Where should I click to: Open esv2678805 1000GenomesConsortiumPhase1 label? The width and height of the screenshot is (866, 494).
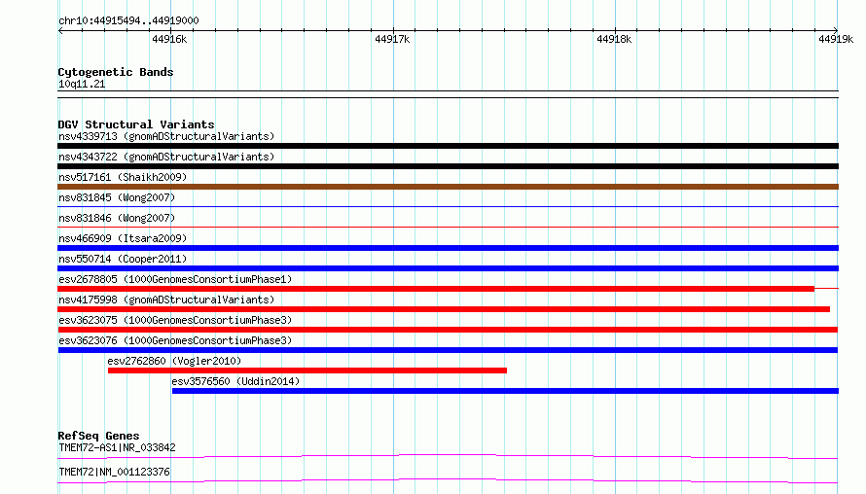(x=175, y=279)
